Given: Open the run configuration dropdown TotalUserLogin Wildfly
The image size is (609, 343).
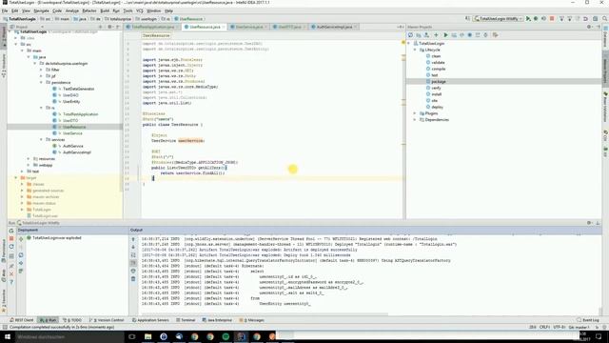Looking at the screenshot, I should [x=498, y=19].
